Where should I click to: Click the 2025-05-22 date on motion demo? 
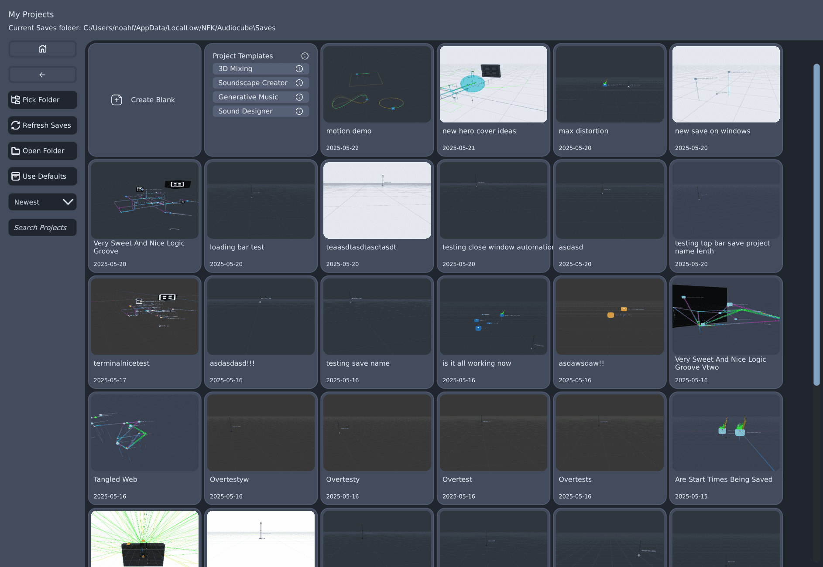pyautogui.click(x=343, y=148)
